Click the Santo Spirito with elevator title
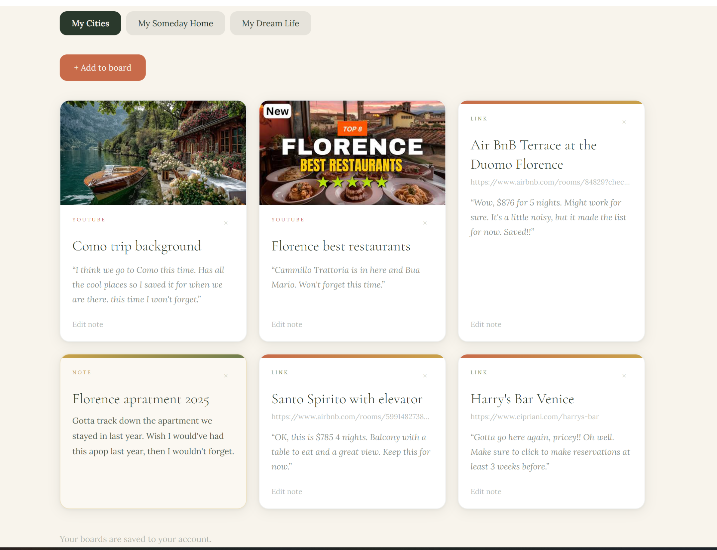Viewport: 717px width, 550px height. coord(347,399)
